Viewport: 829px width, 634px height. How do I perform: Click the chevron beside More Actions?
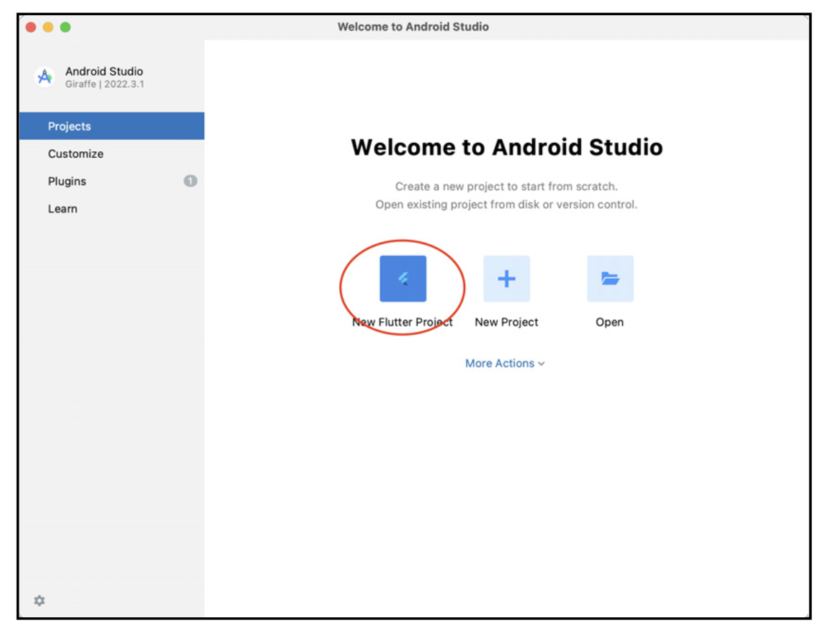click(x=542, y=364)
